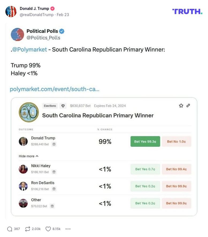Star the South Carolina Primary market
The height and width of the screenshot is (237, 208).
pyautogui.click(x=181, y=106)
